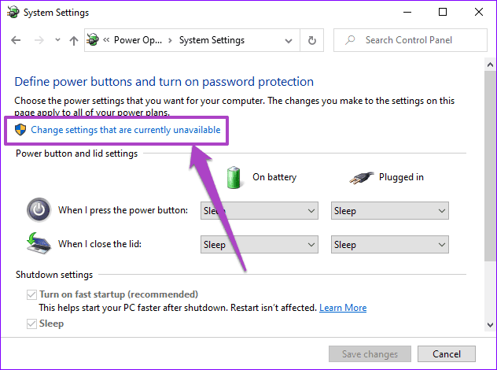Go up one level with up arrow
The width and height of the screenshot is (497, 370).
(x=74, y=40)
